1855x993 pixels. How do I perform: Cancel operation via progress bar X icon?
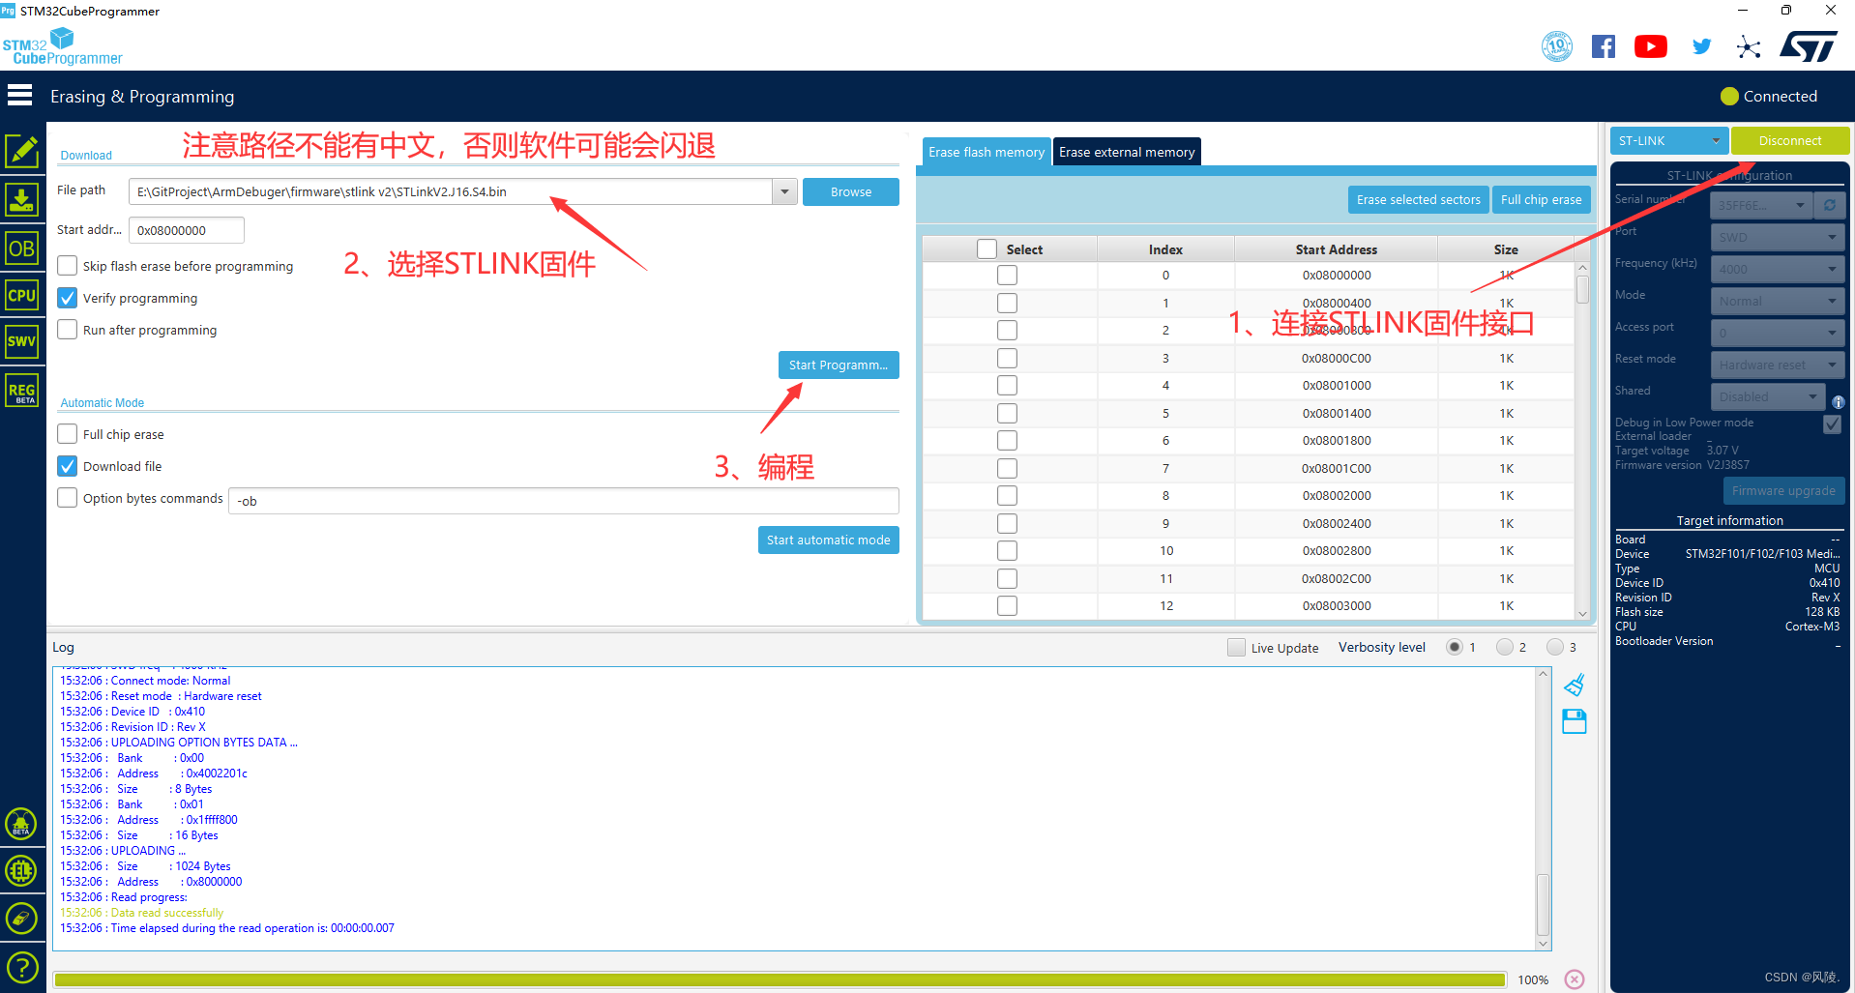(x=1575, y=979)
